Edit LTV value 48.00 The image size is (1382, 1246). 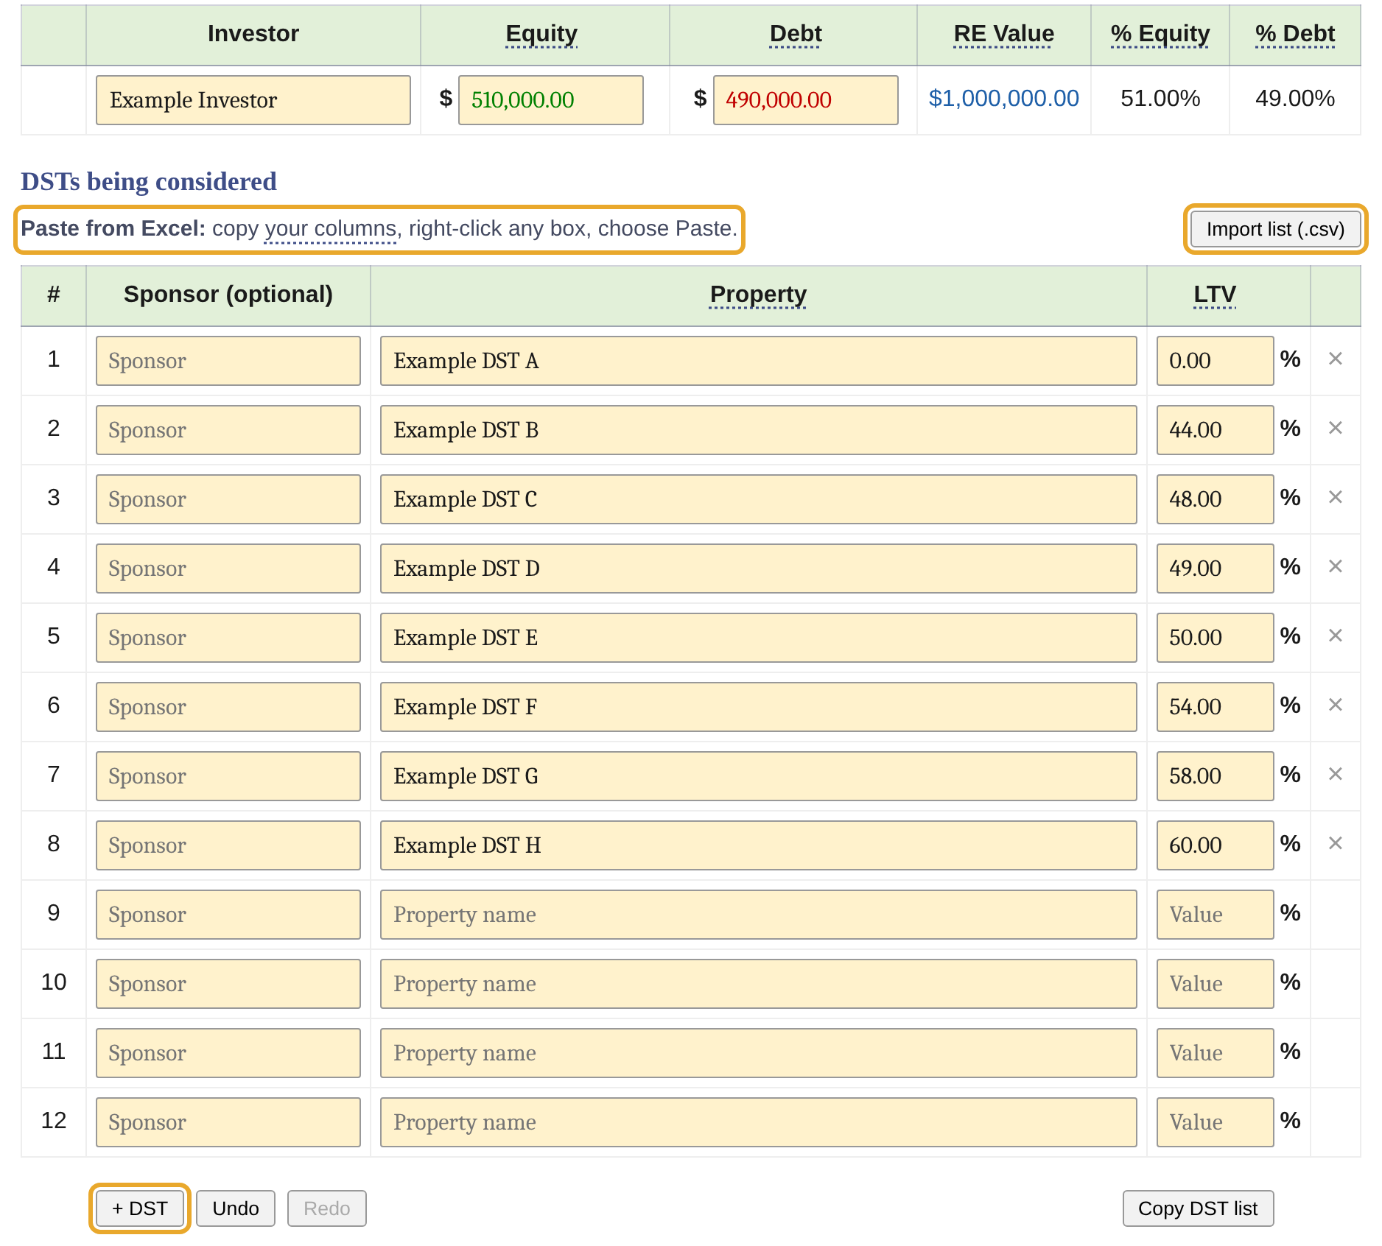tap(1215, 499)
